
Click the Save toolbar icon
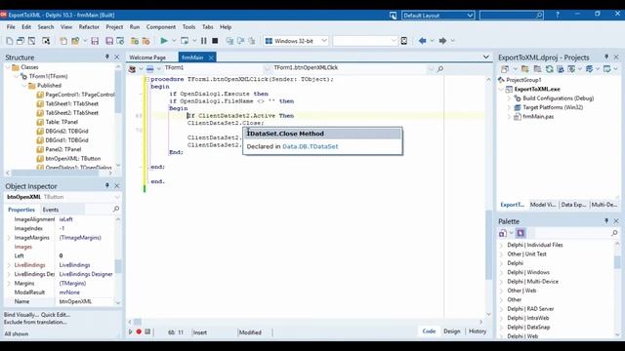(x=95, y=41)
